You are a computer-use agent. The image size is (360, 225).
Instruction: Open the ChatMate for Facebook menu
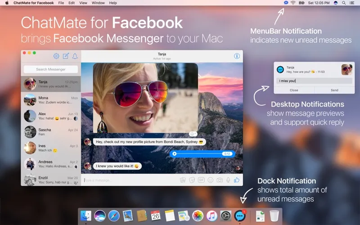pos(33,3)
